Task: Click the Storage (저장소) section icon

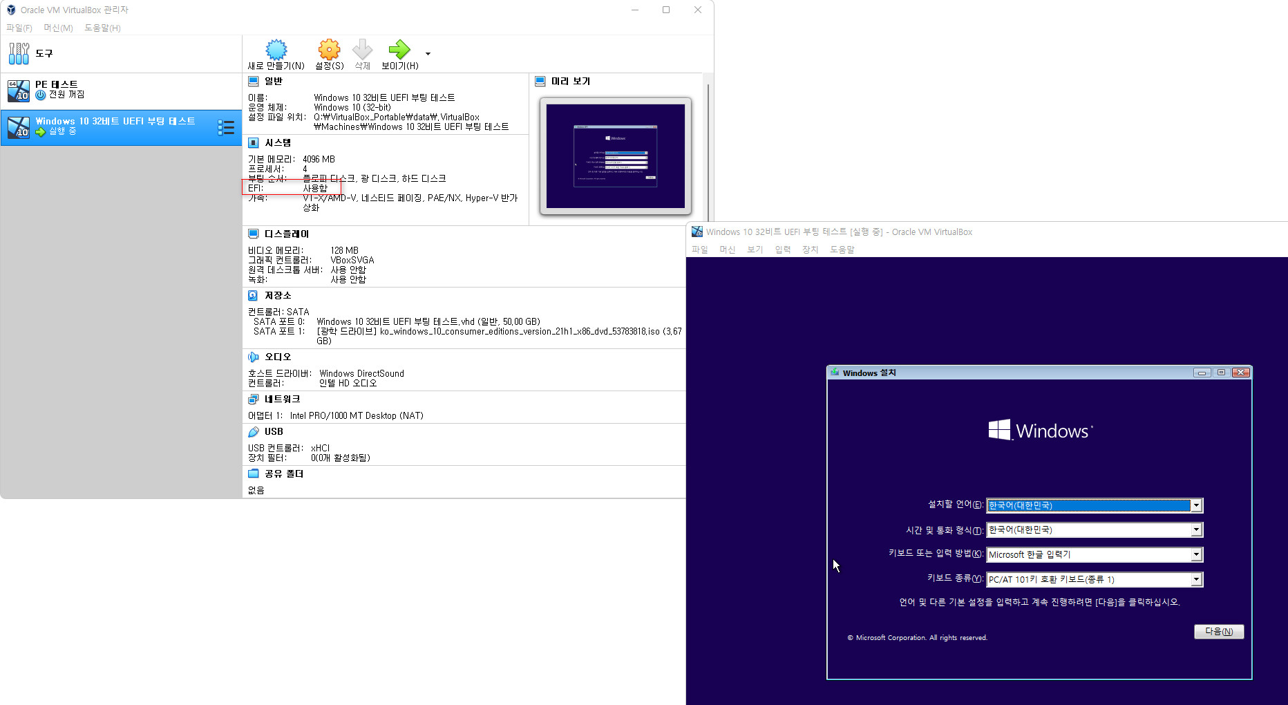Action: click(x=254, y=295)
